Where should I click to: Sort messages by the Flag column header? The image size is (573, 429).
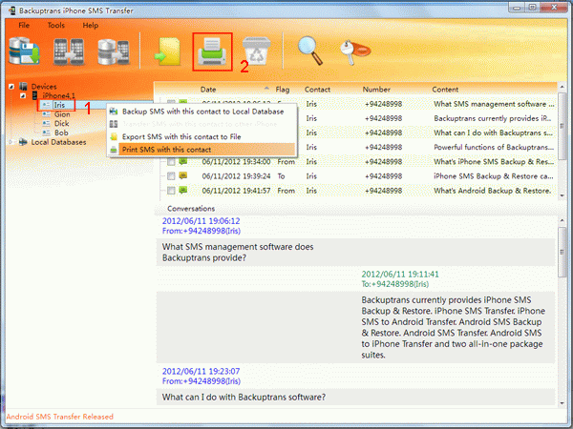pos(283,90)
